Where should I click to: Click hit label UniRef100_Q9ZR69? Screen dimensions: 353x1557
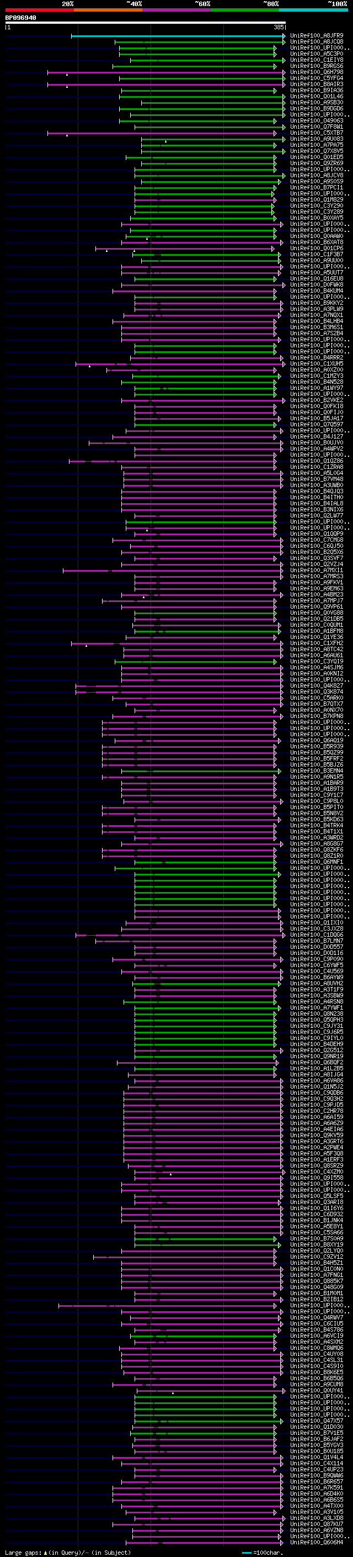(x=317, y=163)
